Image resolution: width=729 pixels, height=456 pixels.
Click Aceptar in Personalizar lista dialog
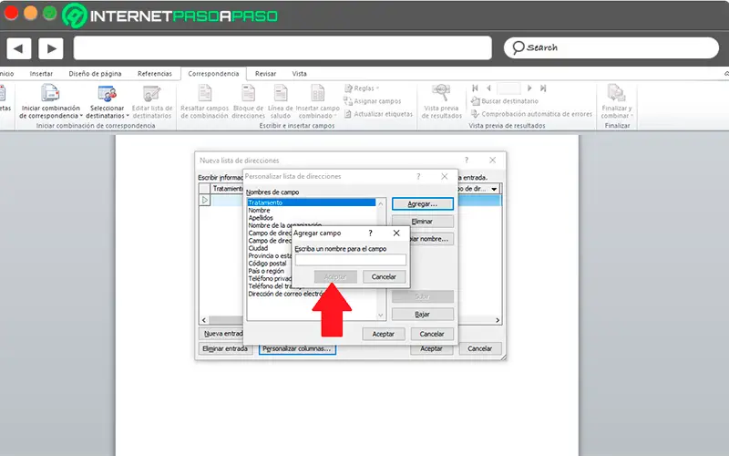[383, 334]
